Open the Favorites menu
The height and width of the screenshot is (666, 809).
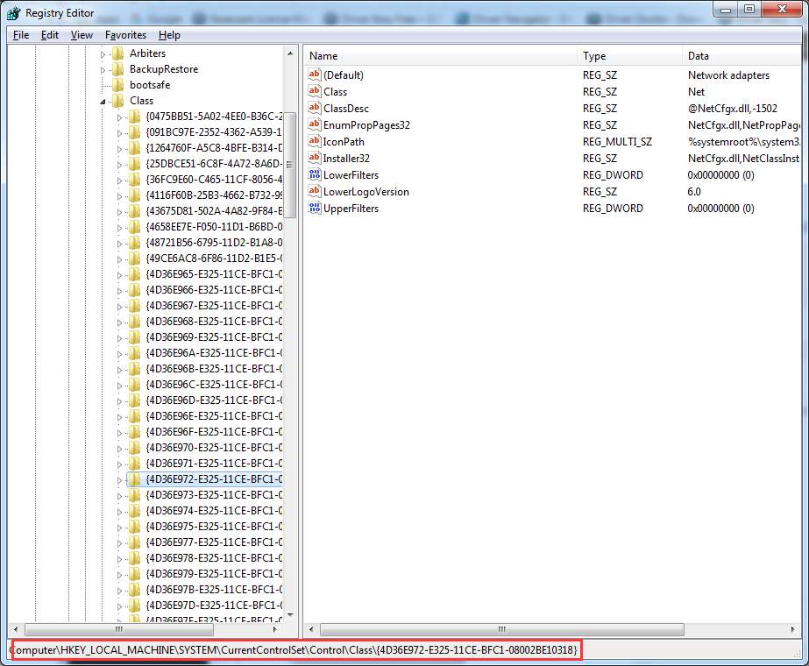click(x=125, y=35)
